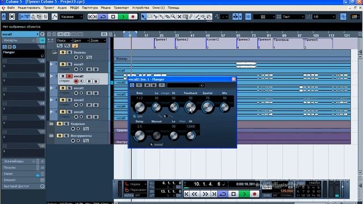Activate project button in top toolbar
This screenshot has height=204, width=363.
coord(4,16)
